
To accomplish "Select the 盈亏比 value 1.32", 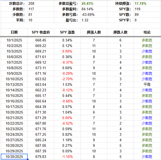I will pos(85,20).
